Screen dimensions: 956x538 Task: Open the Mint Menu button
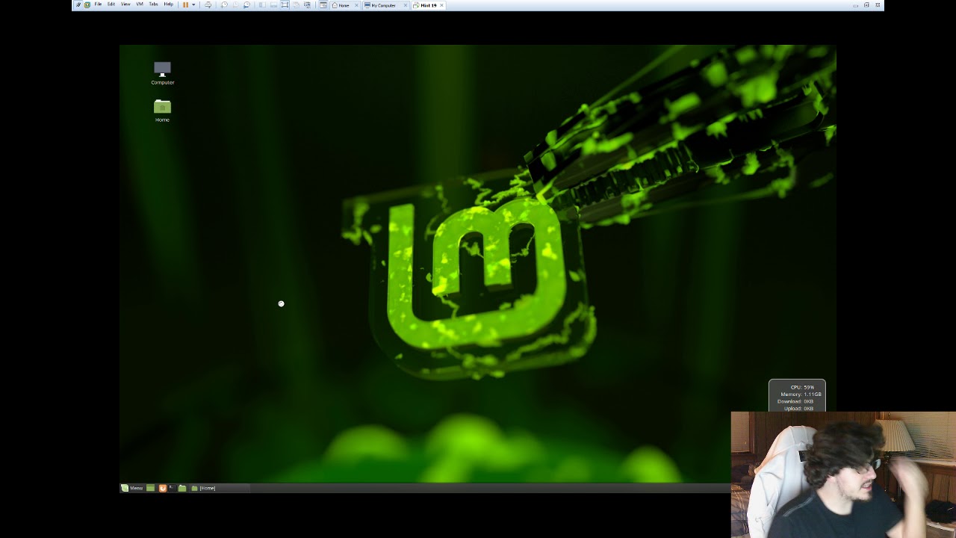tap(132, 488)
